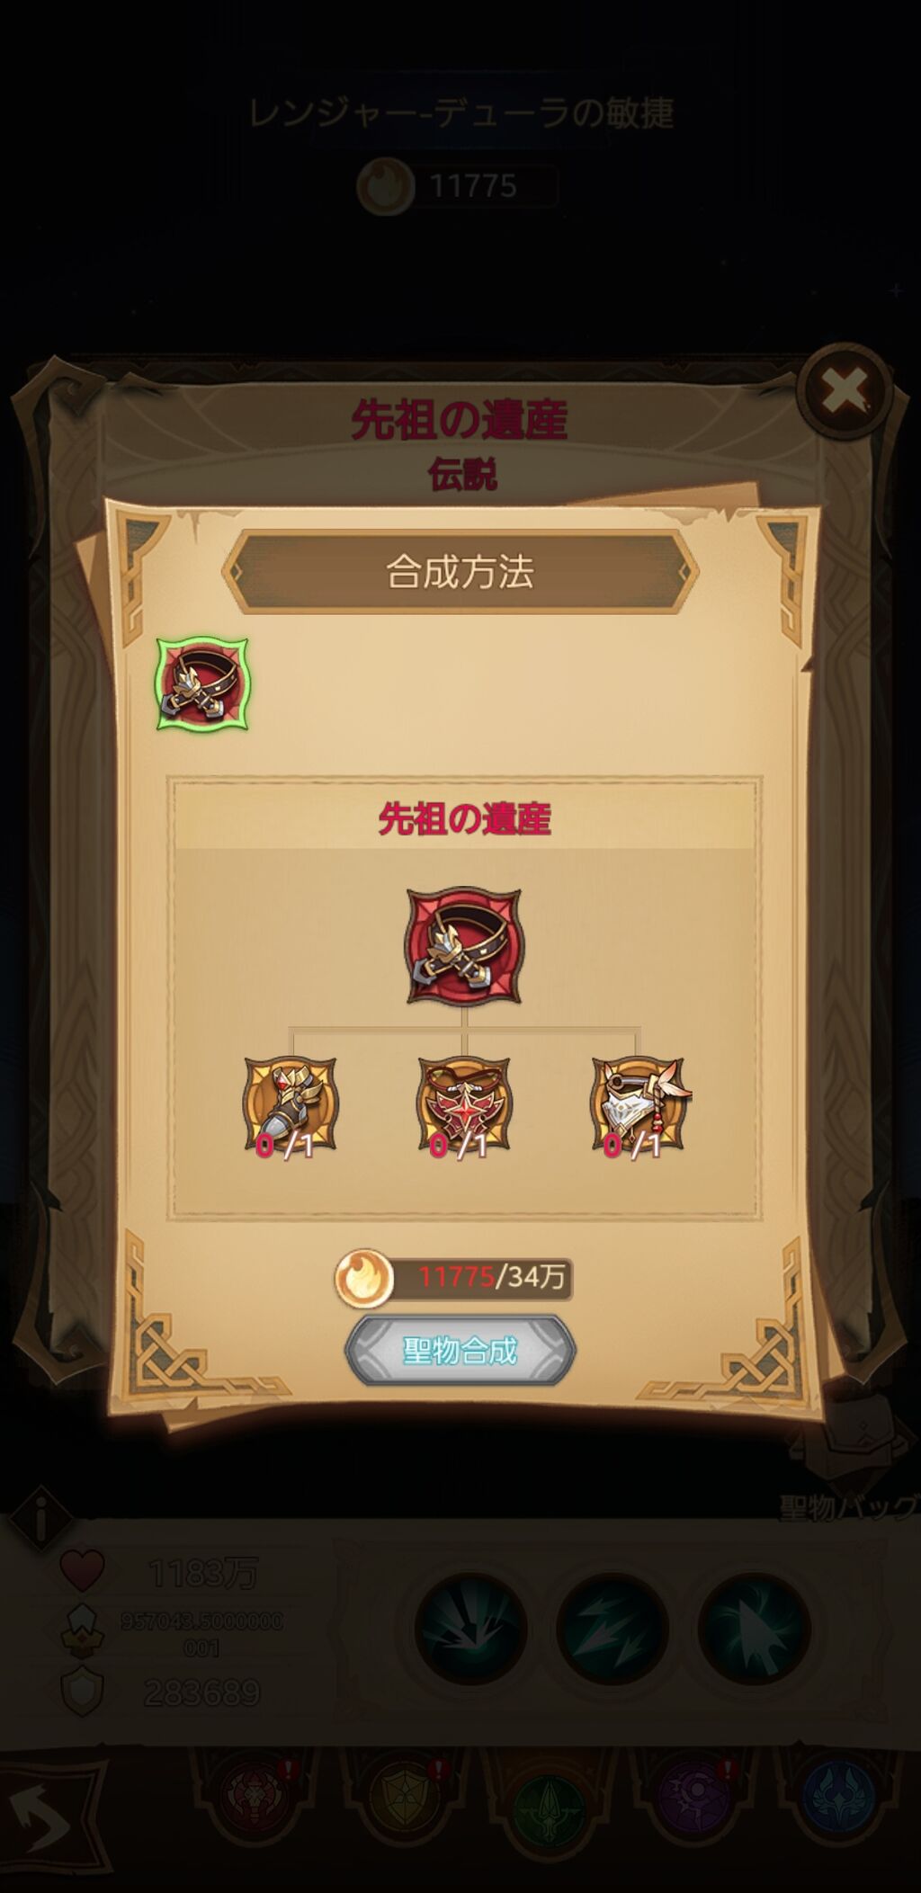This screenshot has height=1893, width=921.
Task: Select the red faction emblem tab
Action: (254, 1815)
